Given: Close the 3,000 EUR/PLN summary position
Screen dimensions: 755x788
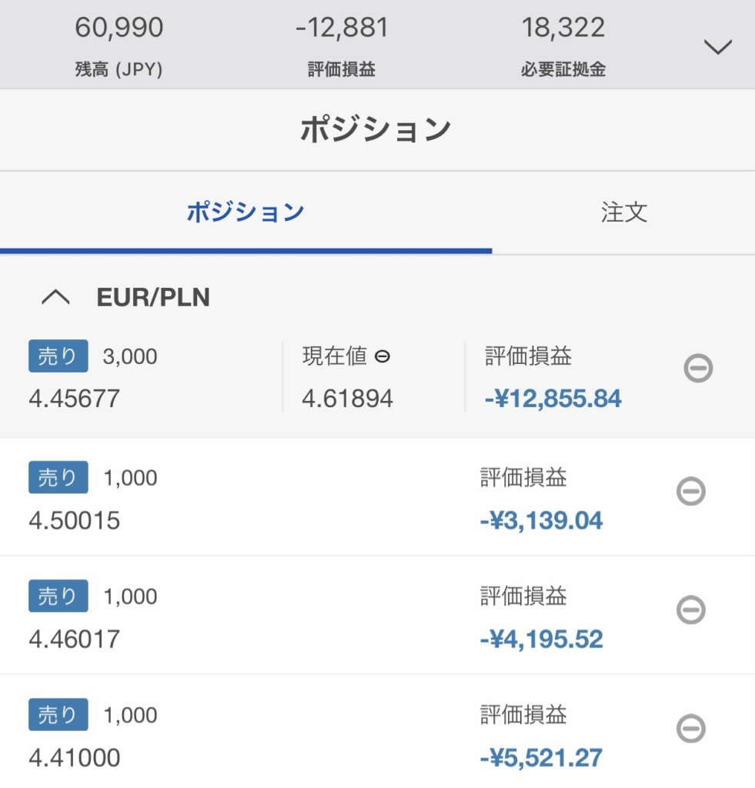Looking at the screenshot, I should 698,369.
